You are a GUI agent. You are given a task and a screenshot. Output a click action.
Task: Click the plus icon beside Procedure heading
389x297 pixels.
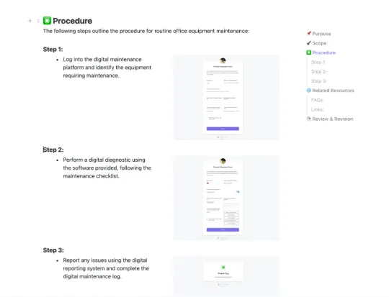(x=30, y=21)
